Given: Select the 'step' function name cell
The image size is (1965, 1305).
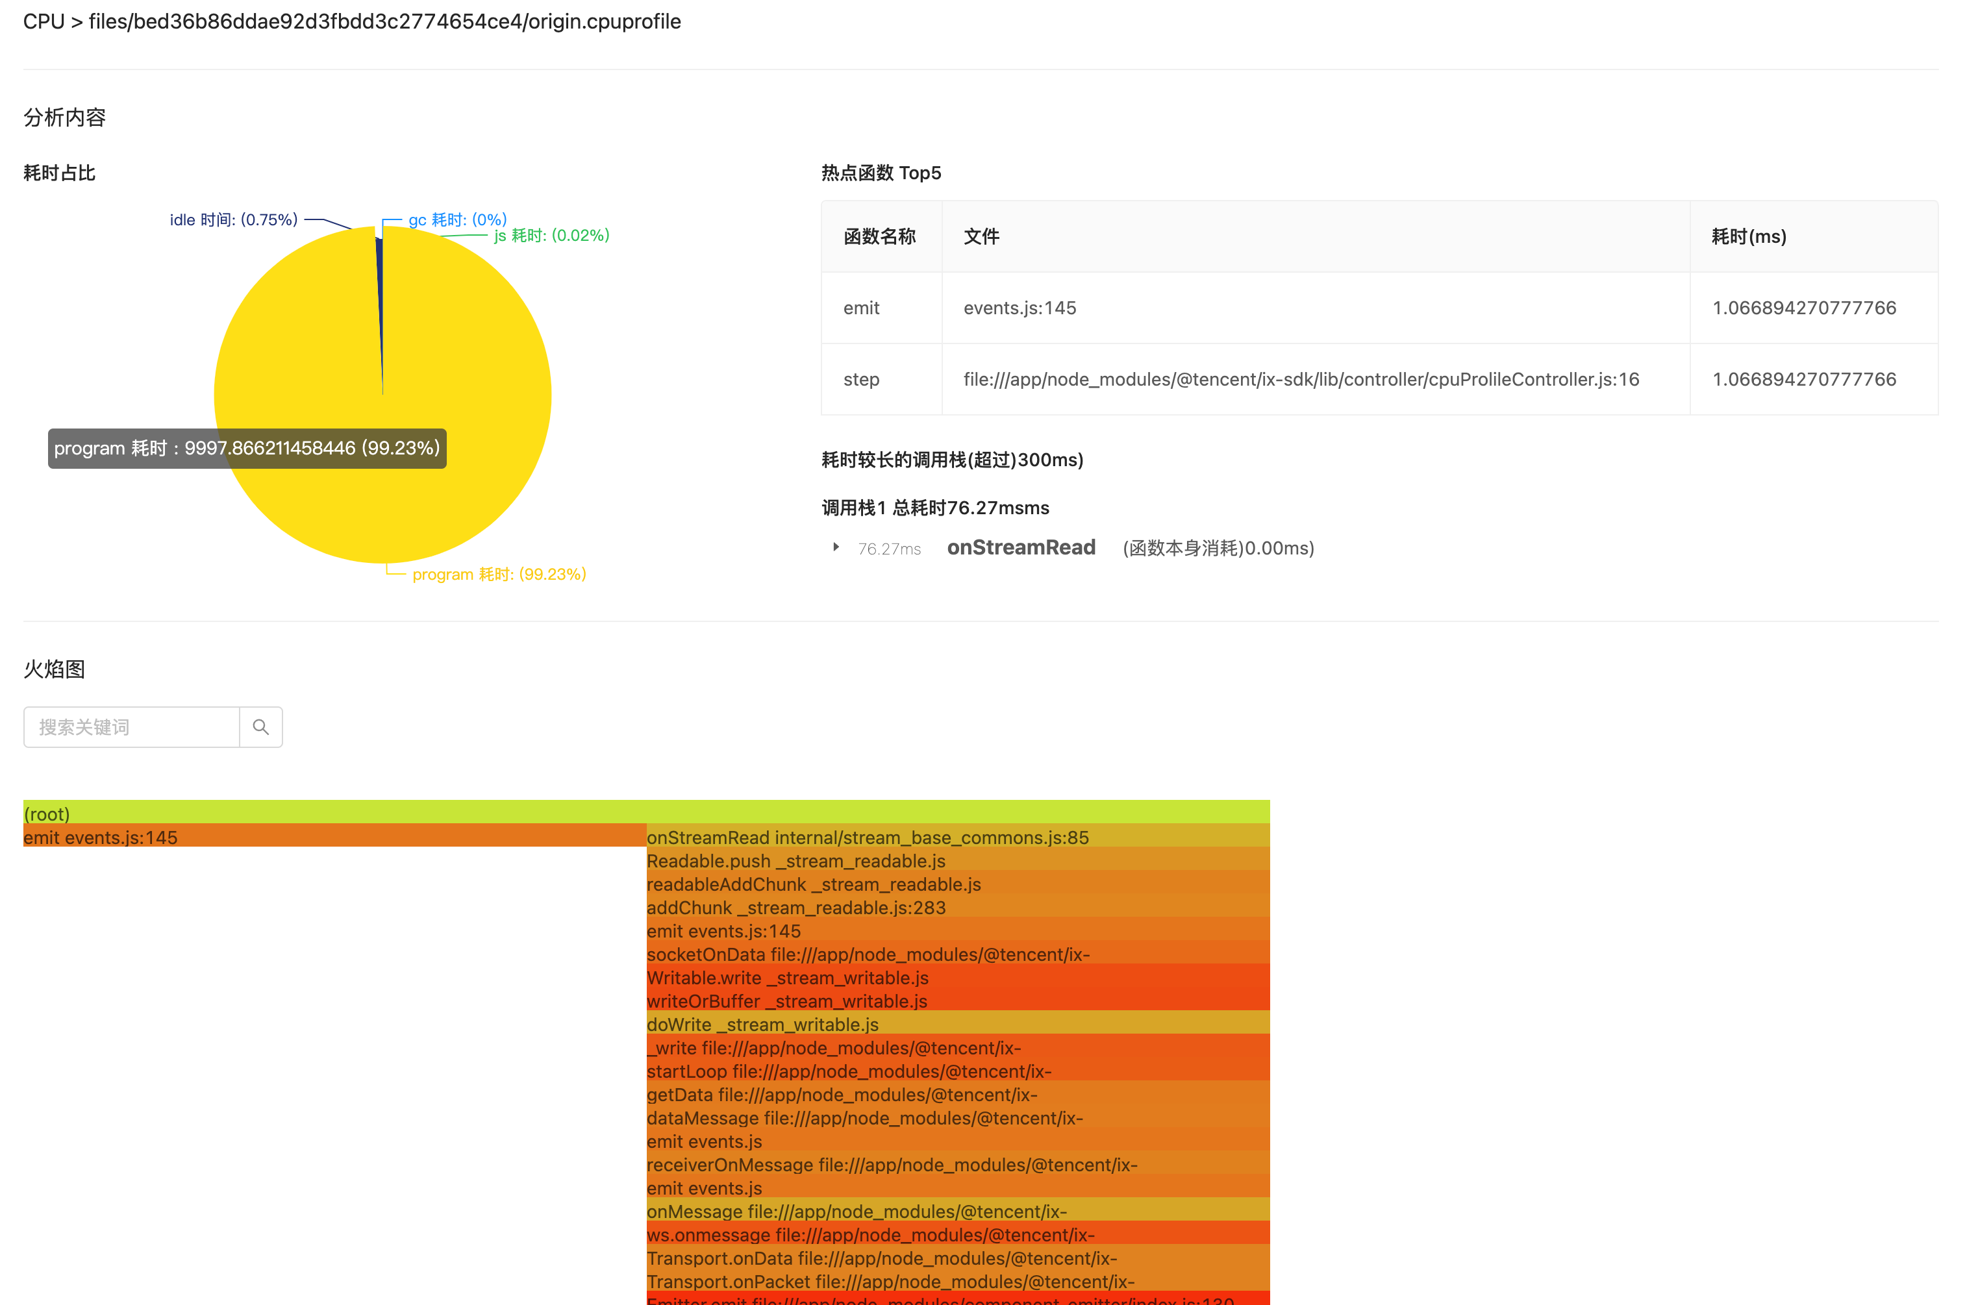Looking at the screenshot, I should click(881, 380).
